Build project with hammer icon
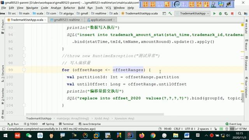This screenshot has width=249, height=140. pyautogui.click(x=170, y=14)
